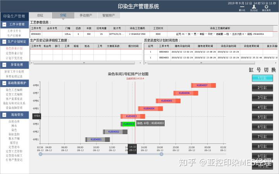Image resolution: width=279 pixels, height=174 pixels.
Task: Switch to 7号缸
Action: [262, 136]
